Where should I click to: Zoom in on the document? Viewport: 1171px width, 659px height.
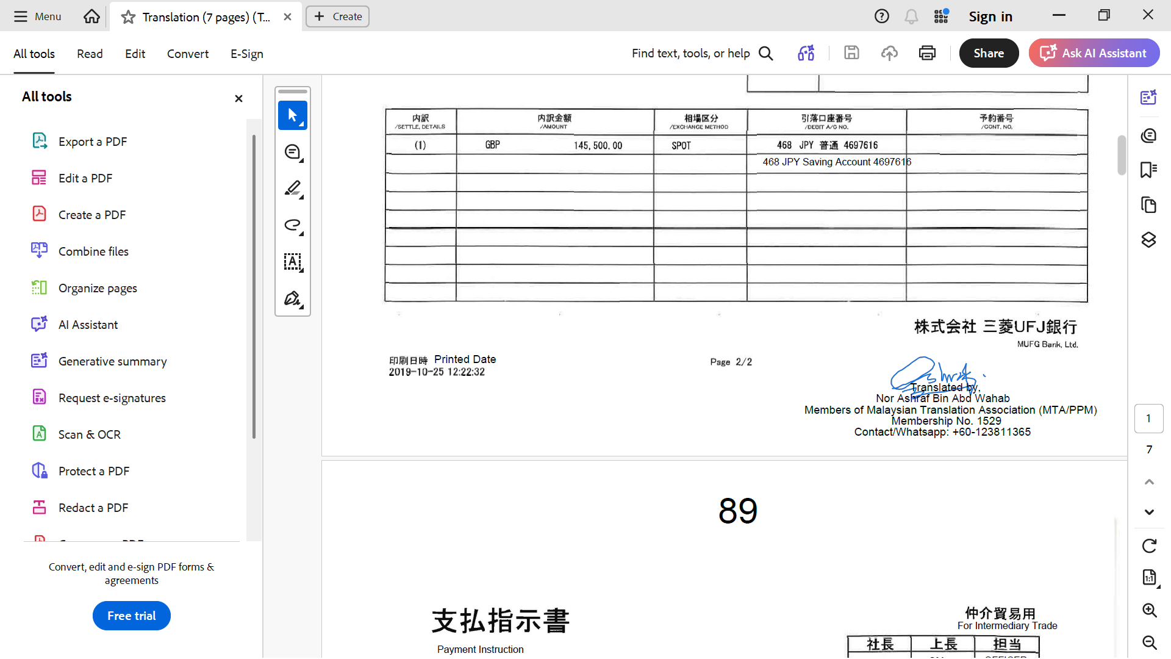click(1149, 610)
